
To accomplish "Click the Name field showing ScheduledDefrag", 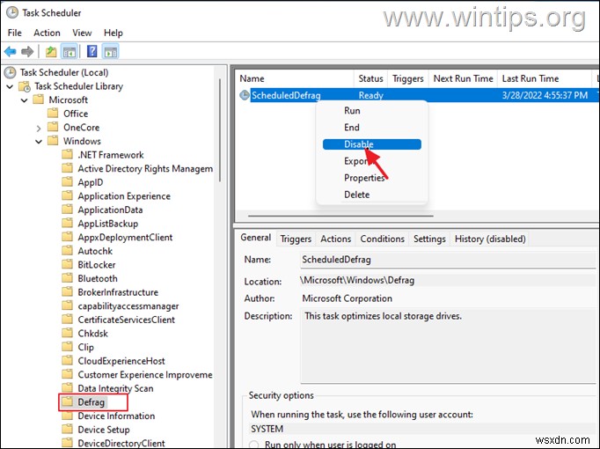I will coord(448,260).
